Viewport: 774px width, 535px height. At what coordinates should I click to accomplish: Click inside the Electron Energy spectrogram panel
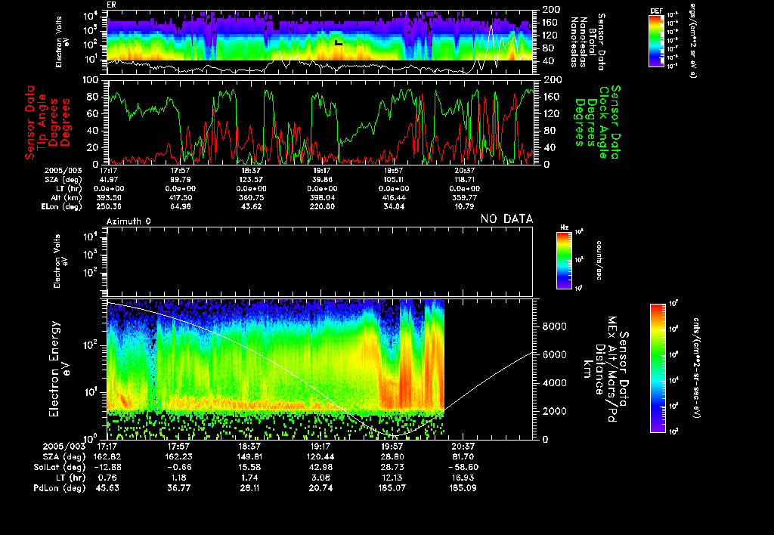(x=320, y=369)
